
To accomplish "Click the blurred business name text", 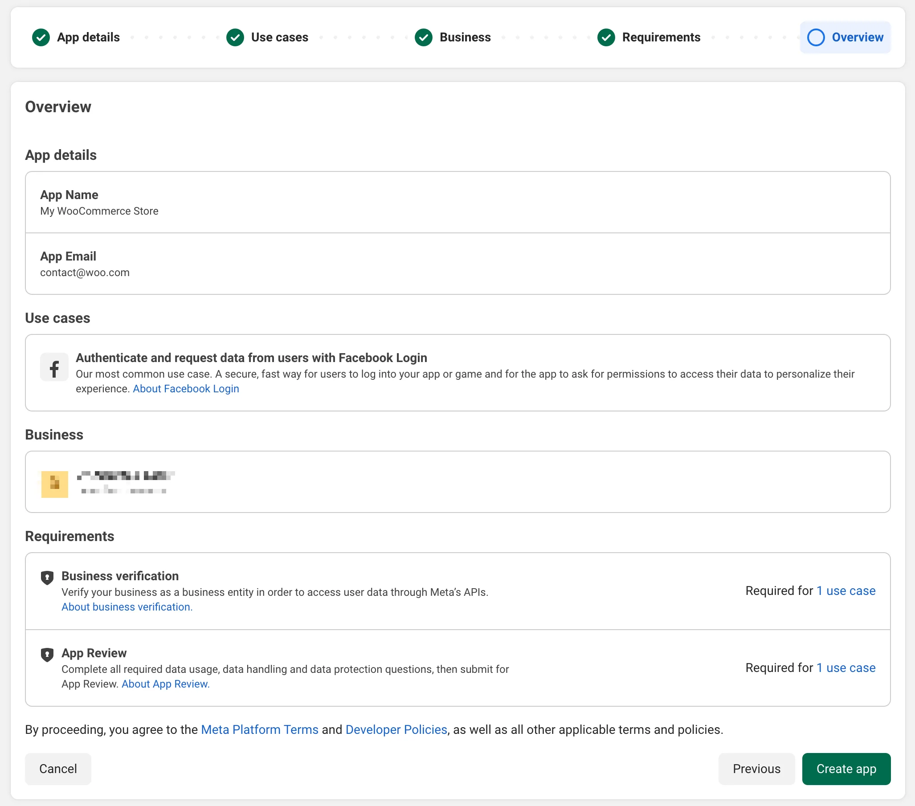I will (126, 476).
